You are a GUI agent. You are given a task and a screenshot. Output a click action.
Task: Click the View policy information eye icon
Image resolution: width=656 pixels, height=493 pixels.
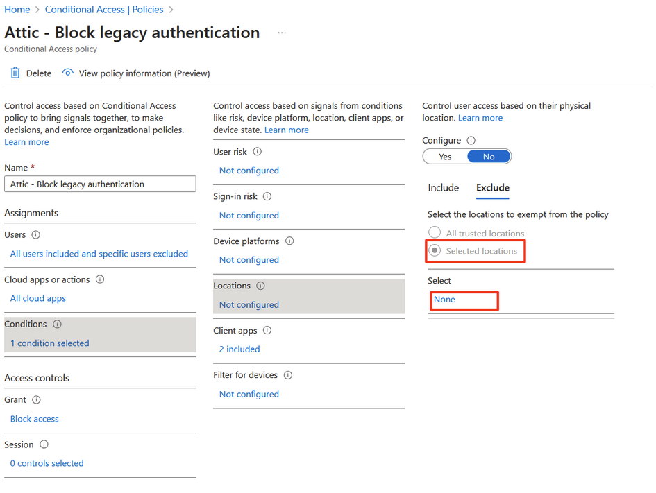pyautogui.click(x=67, y=73)
